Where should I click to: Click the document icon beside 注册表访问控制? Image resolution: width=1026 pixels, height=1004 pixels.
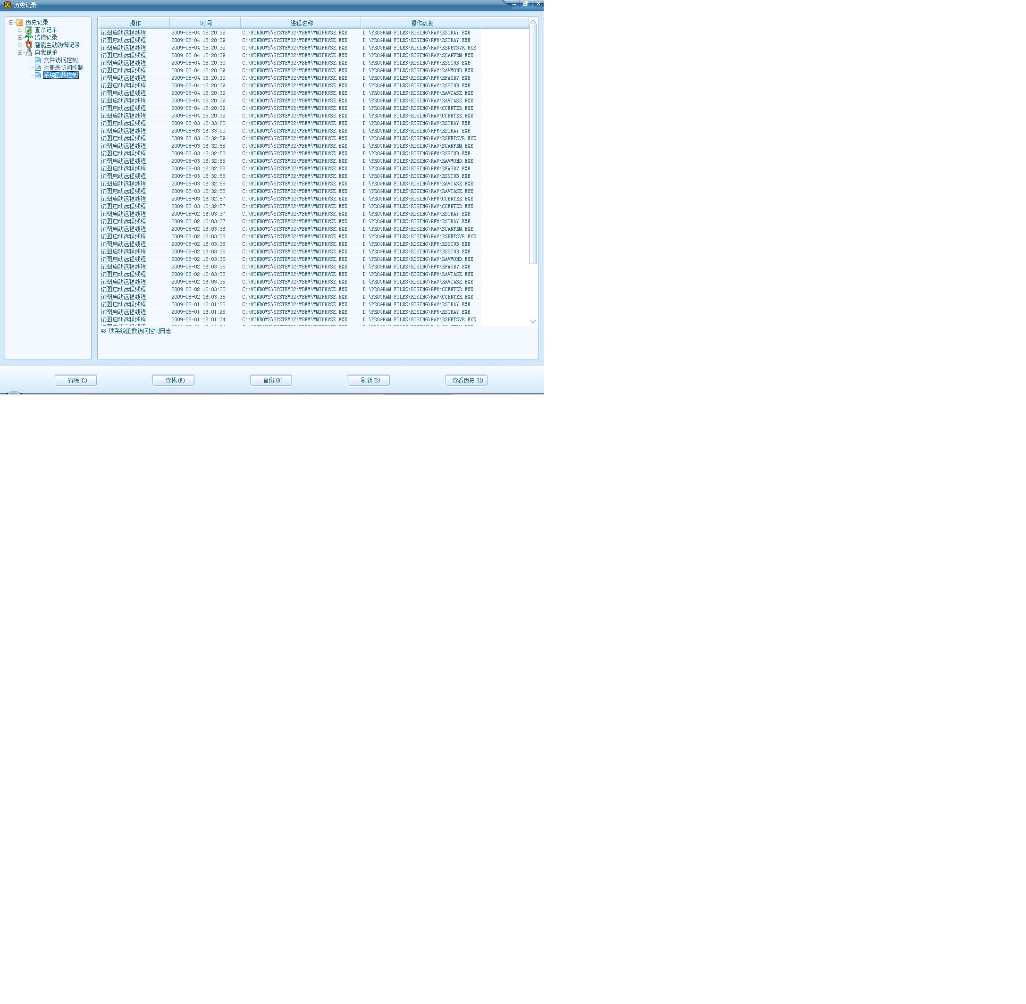click(x=38, y=68)
